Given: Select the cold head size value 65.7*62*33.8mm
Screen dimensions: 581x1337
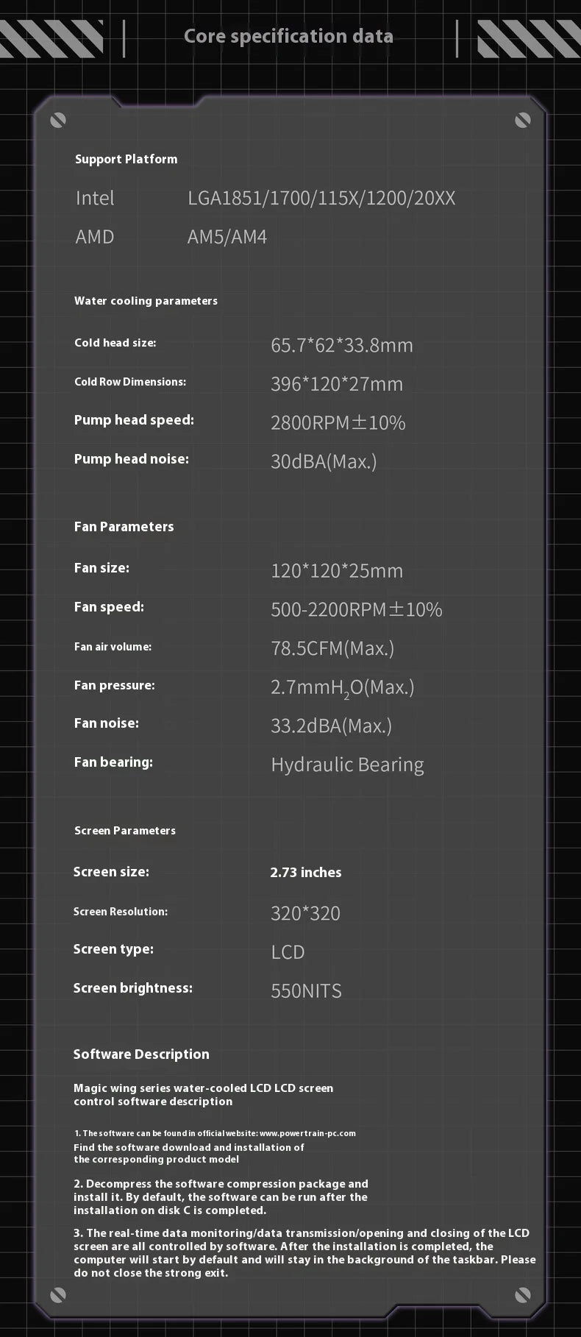Looking at the screenshot, I should [x=341, y=345].
